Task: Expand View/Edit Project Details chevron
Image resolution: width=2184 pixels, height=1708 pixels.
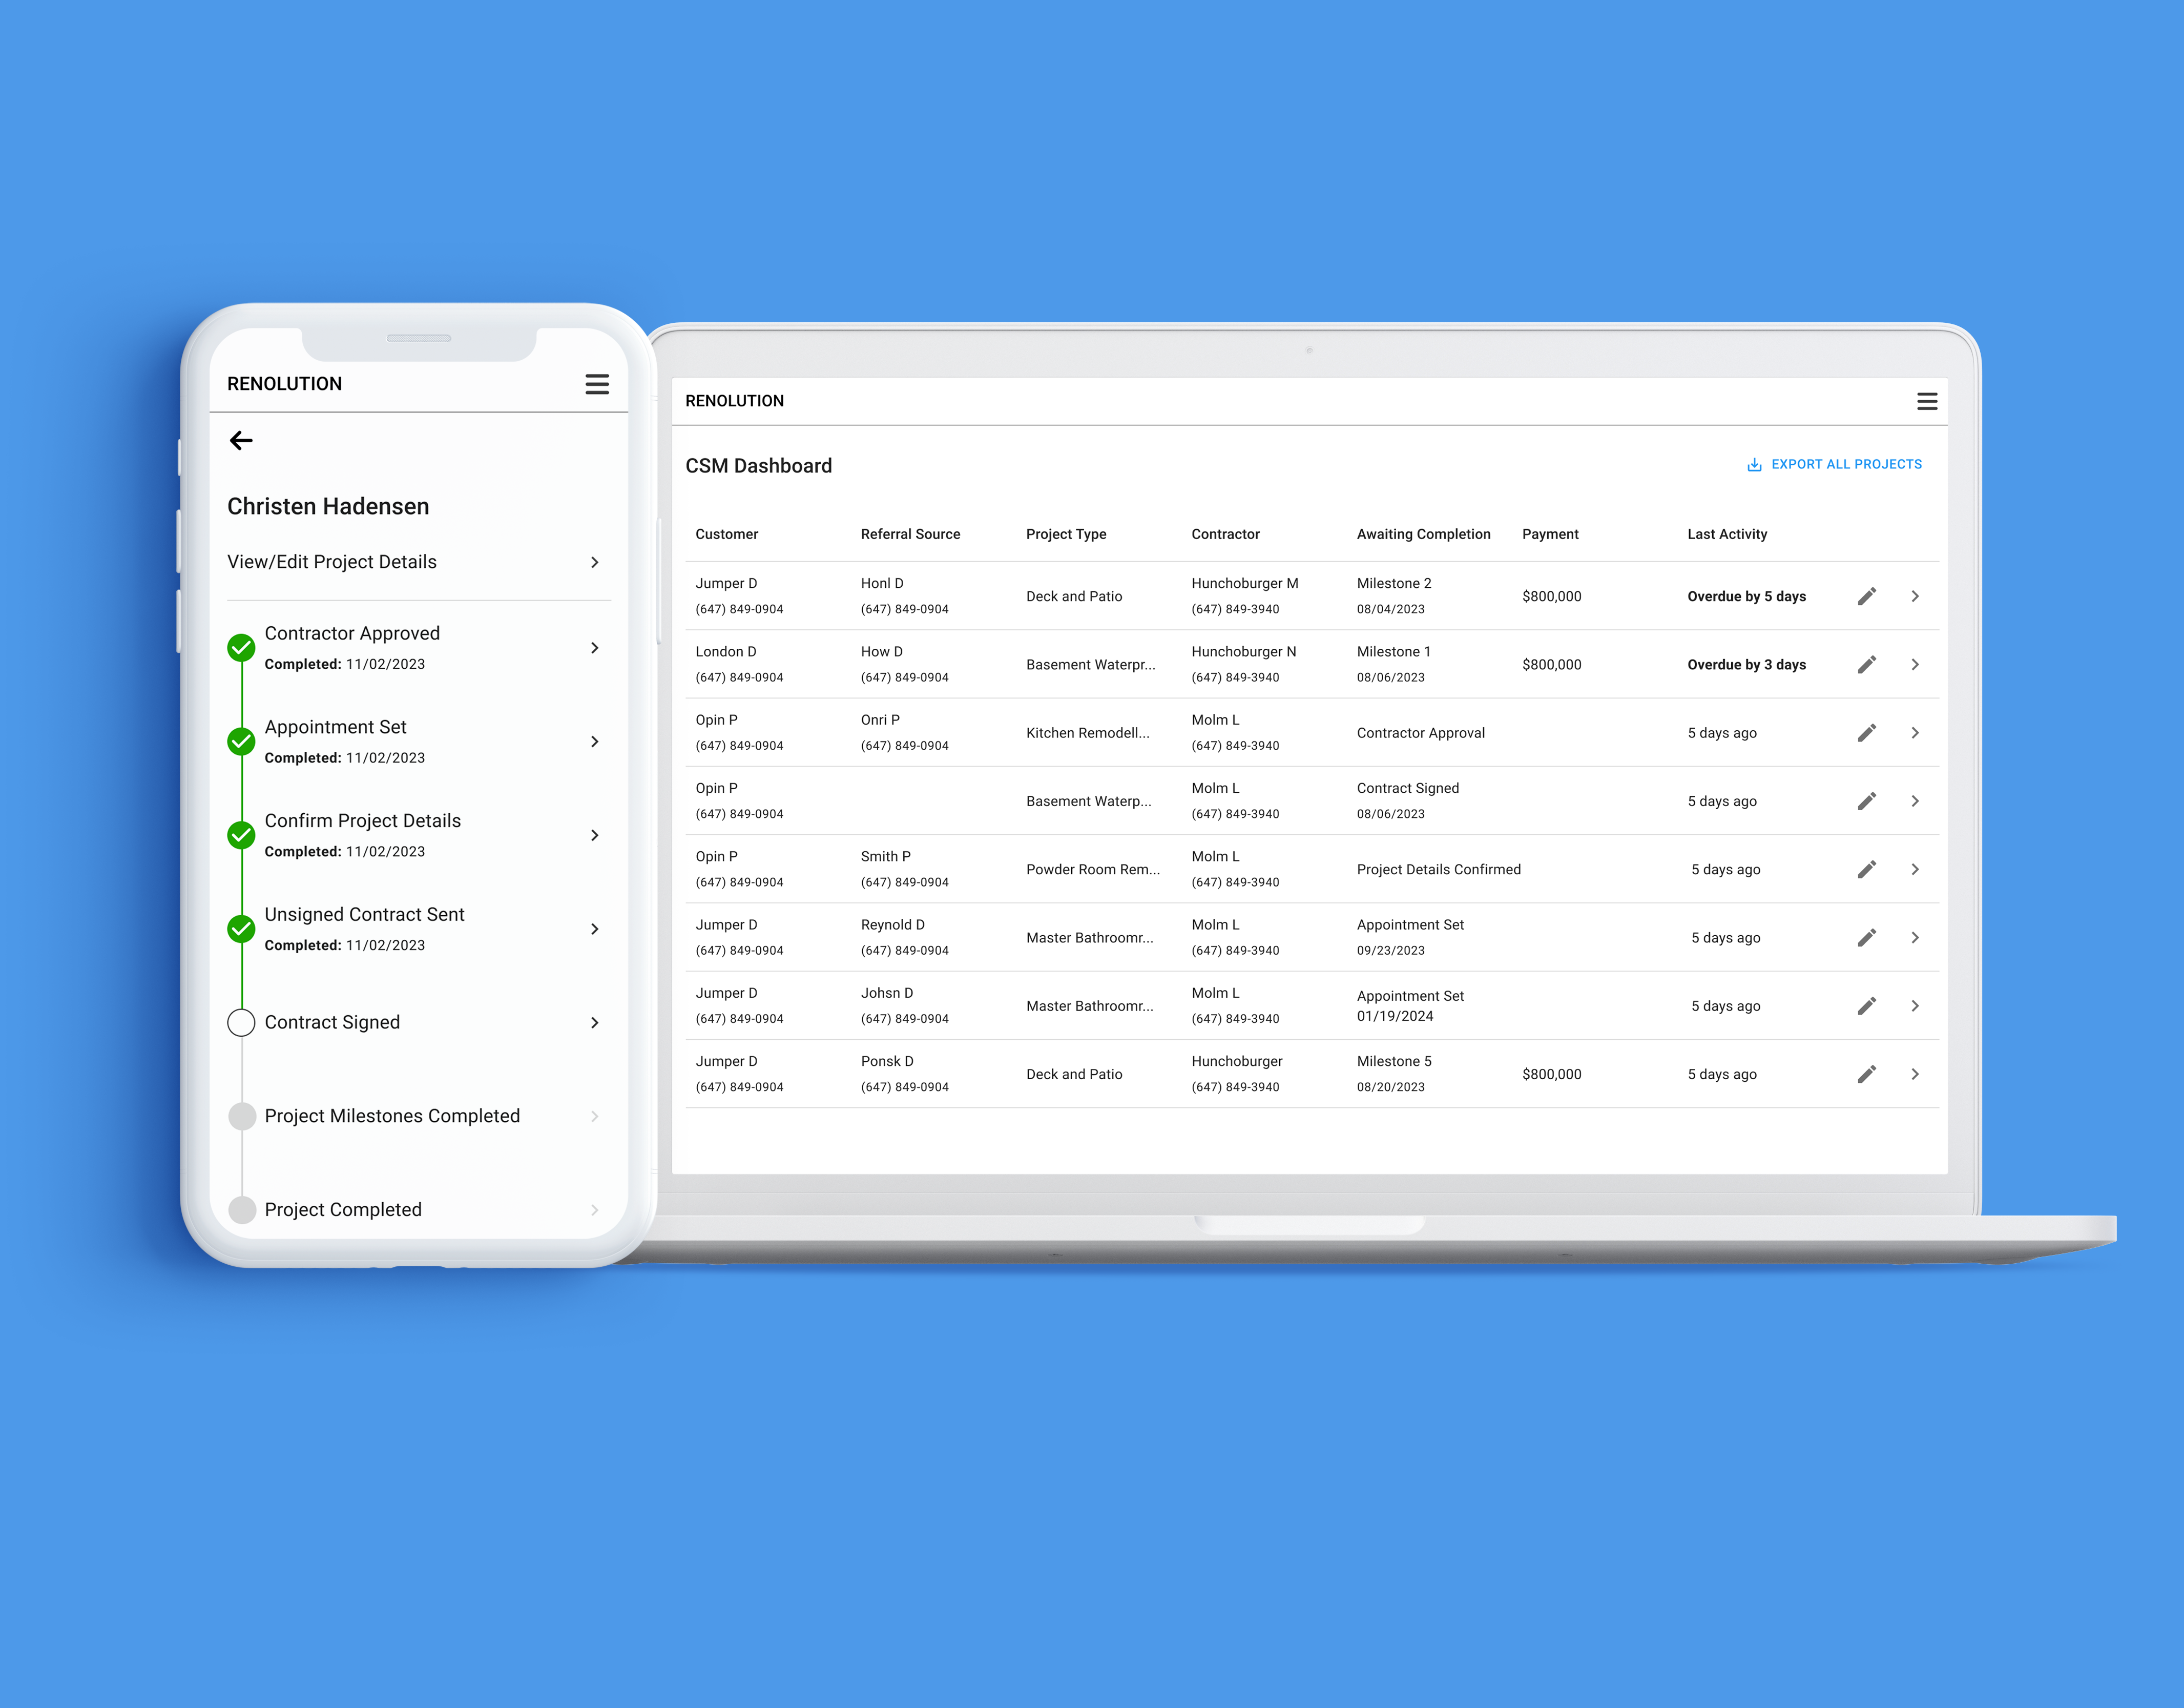Action: 595,563
